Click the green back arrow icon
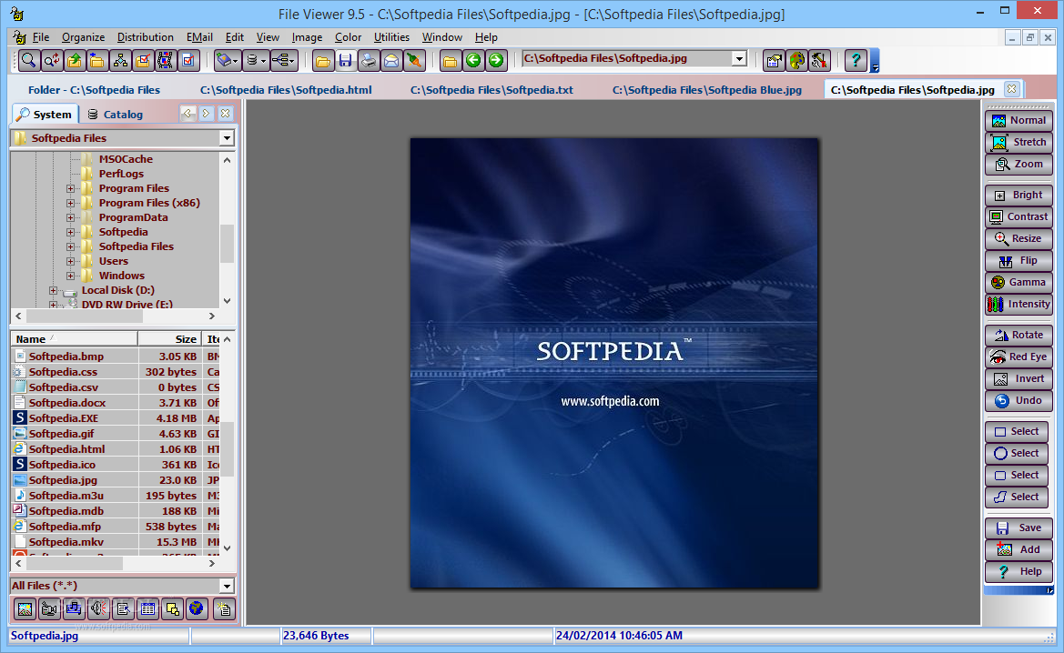The height and width of the screenshot is (653, 1064). 473,60
